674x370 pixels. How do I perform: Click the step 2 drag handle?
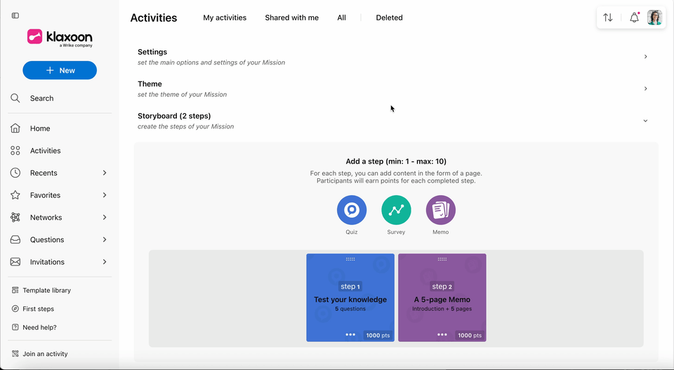442,259
